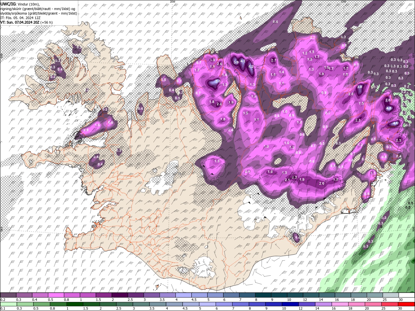Click the bright pink swatch in upper legend

[x=56, y=295]
